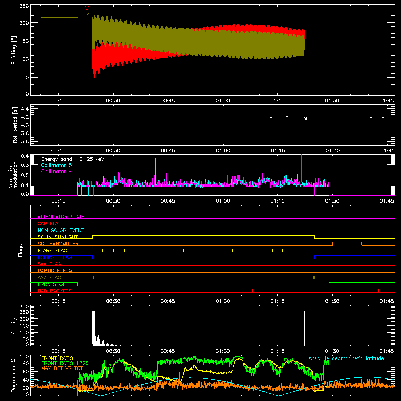Click the last BAD_PACKETS red tick mark

click(x=378, y=291)
